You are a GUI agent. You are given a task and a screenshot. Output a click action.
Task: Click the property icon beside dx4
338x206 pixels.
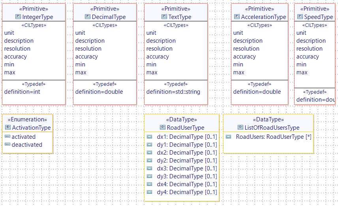149,184
